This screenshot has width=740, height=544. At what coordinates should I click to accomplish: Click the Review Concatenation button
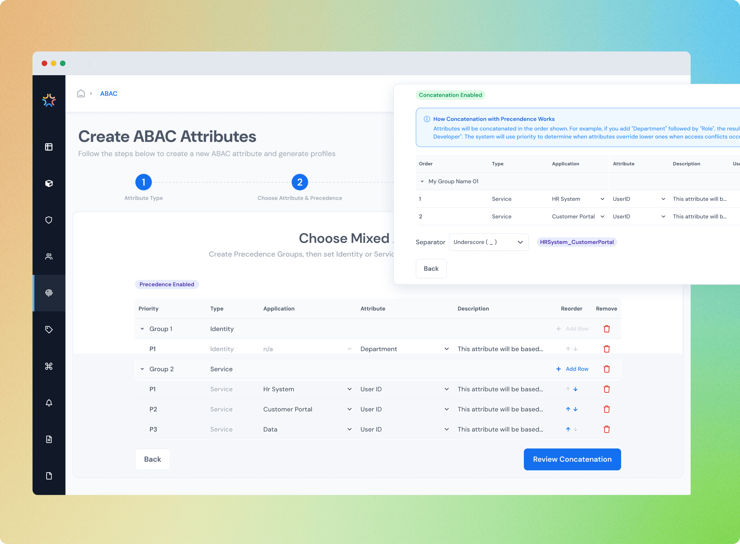point(572,459)
